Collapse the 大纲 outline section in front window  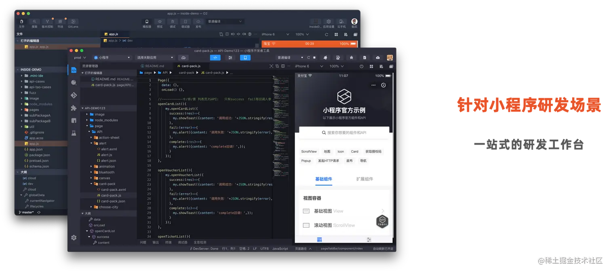[x=108, y=214]
